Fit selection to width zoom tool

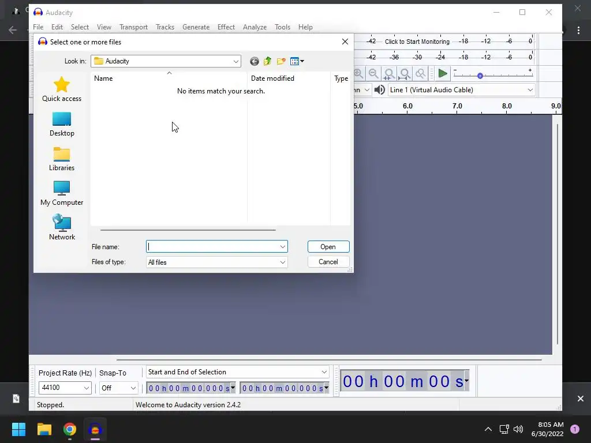pyautogui.click(x=389, y=73)
